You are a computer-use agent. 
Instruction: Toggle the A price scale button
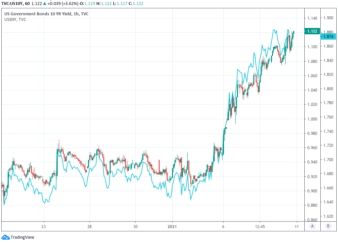point(312,226)
